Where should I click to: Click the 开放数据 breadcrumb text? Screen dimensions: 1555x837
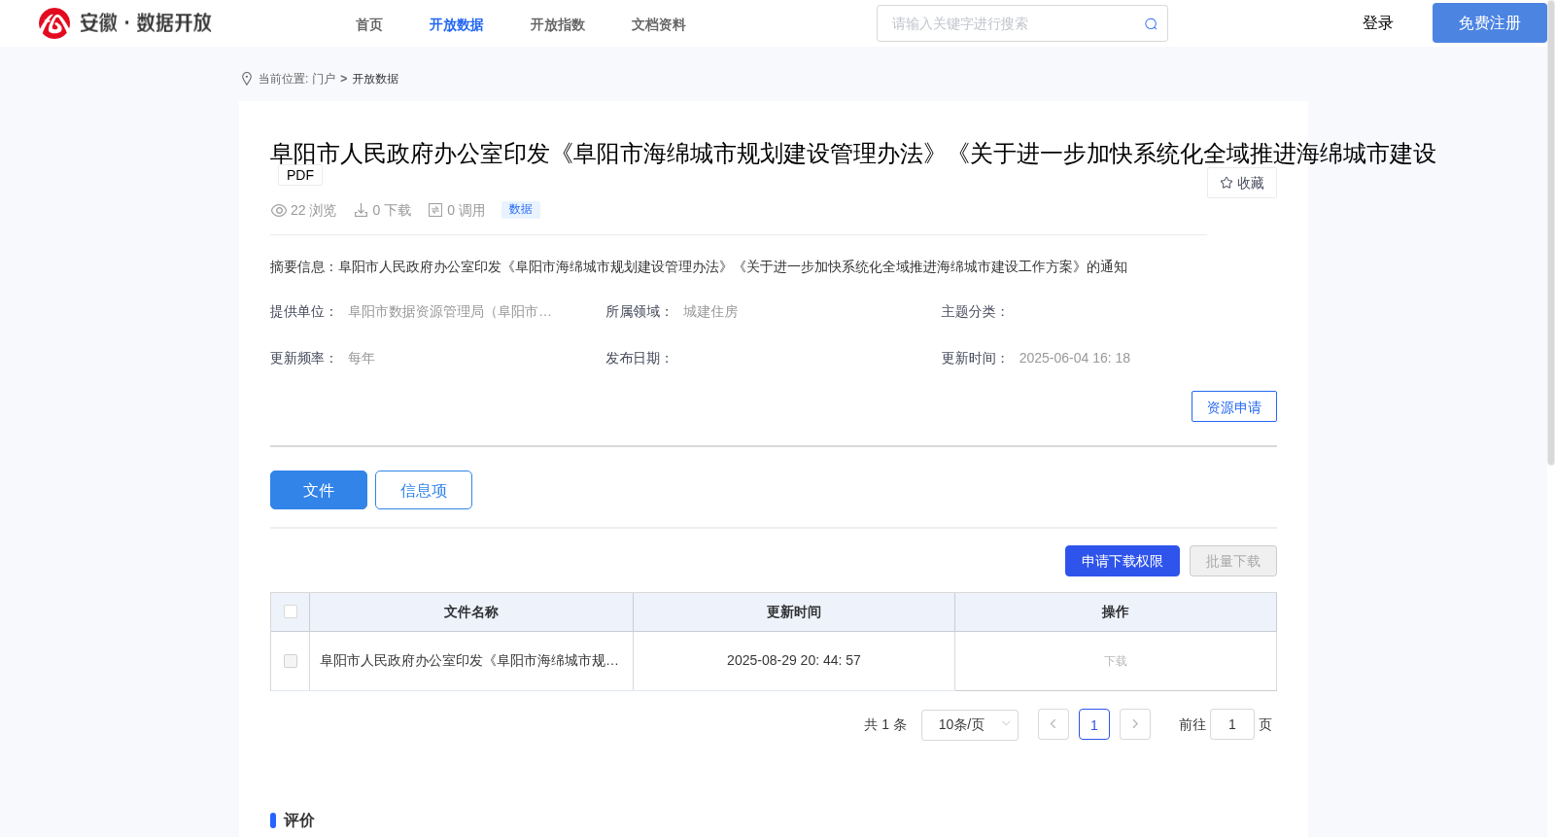pos(375,79)
